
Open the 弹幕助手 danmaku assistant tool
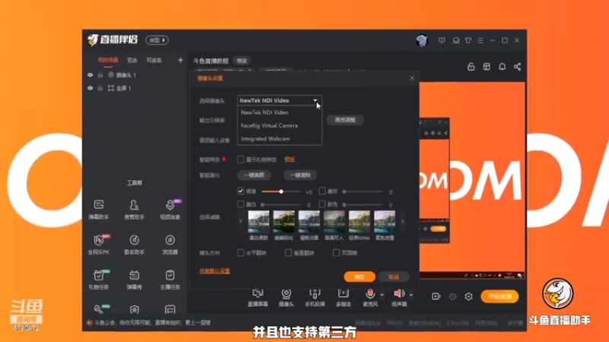click(x=99, y=210)
